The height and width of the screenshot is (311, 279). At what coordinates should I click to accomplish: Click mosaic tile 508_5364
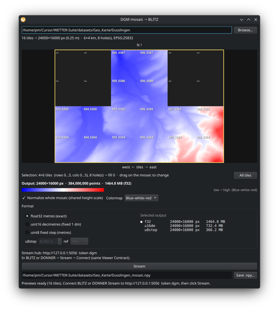click(210, 148)
